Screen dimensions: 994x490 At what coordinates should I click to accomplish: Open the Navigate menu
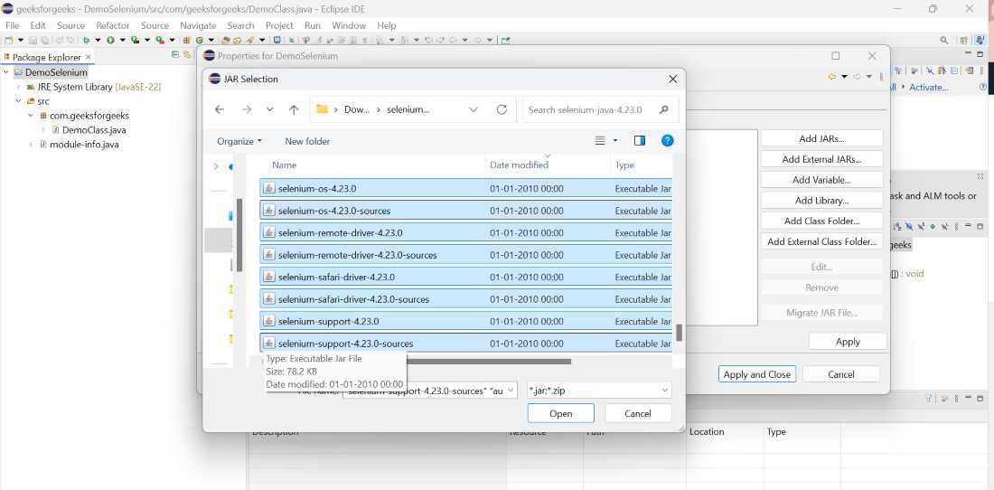coord(198,25)
